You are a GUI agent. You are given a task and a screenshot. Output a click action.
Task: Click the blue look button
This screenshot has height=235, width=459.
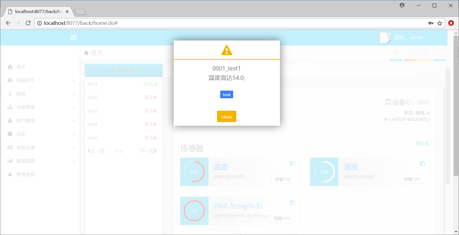point(227,95)
